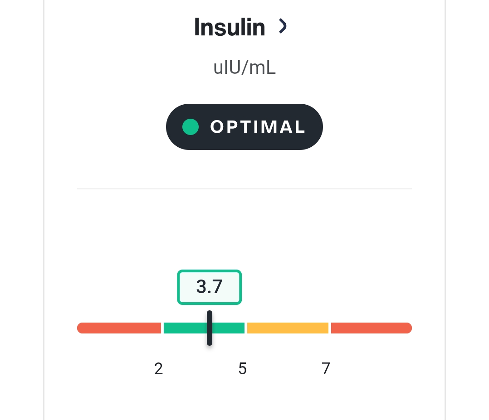Click the left red range segment
This screenshot has width=489, height=420.
119,328
